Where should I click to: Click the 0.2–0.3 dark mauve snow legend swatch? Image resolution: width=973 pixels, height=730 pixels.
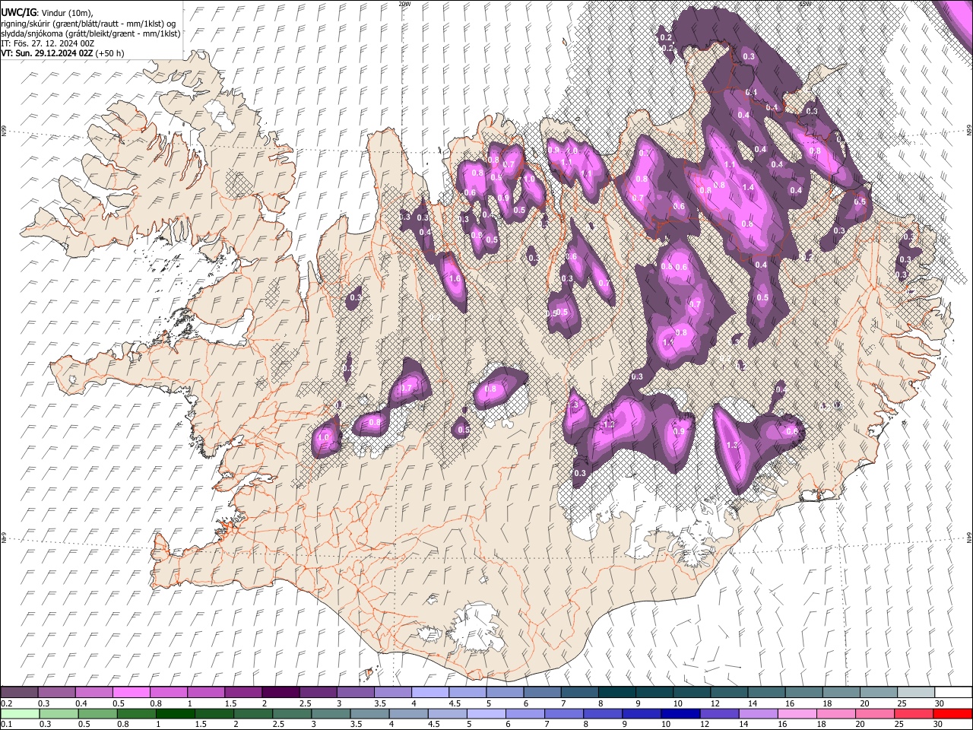click(20, 692)
